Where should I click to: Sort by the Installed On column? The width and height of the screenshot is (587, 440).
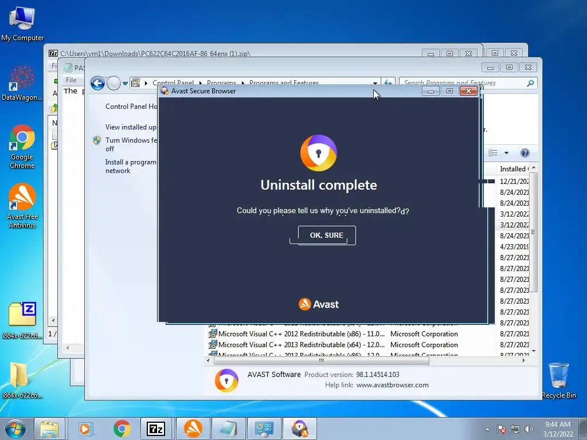tap(514, 169)
